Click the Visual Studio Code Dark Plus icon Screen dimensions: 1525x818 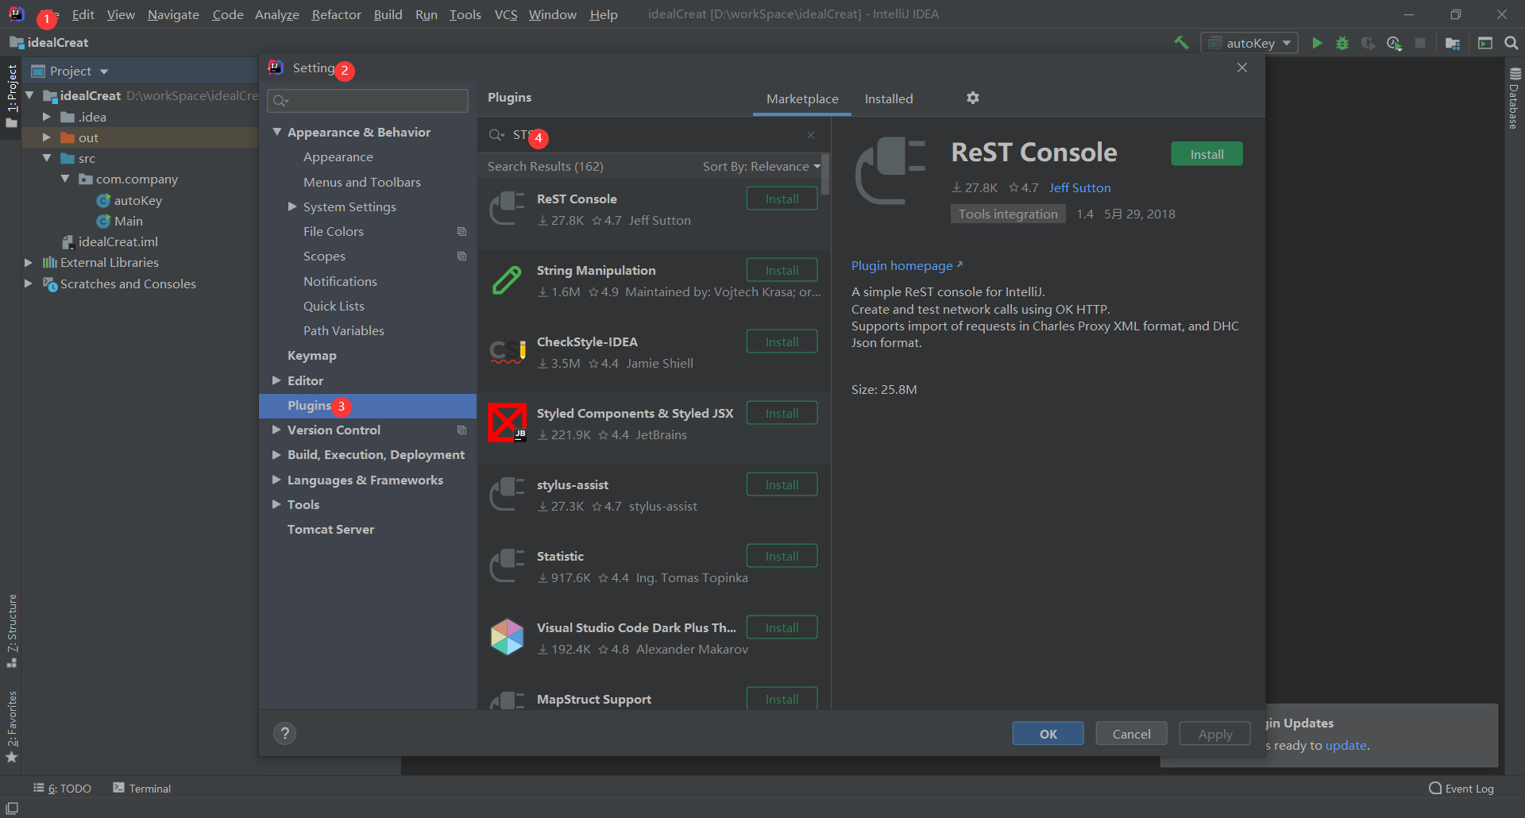[x=507, y=637]
